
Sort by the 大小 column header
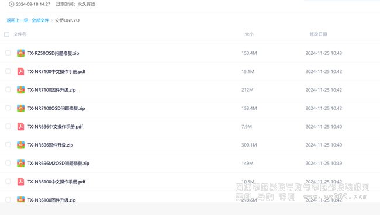249,34
